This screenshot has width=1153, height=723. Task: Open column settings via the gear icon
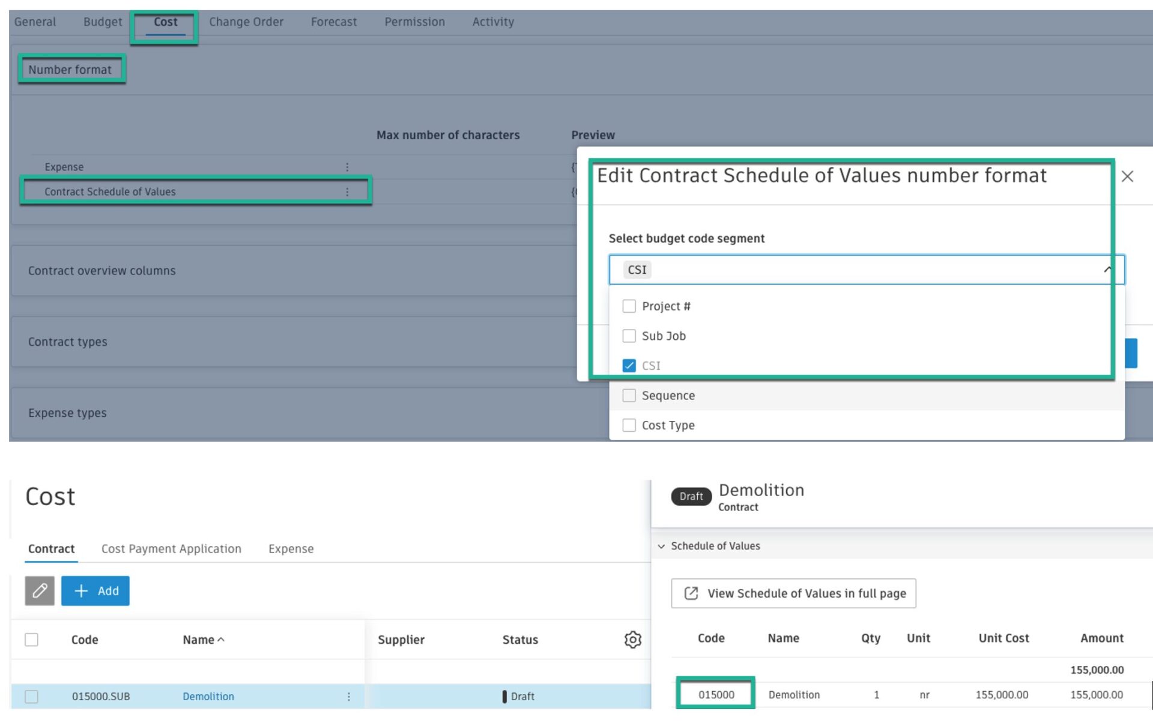click(x=633, y=640)
